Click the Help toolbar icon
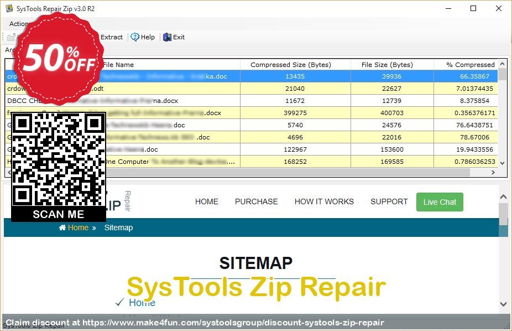Image resolution: width=512 pixels, height=331 pixels. pyautogui.click(x=135, y=37)
